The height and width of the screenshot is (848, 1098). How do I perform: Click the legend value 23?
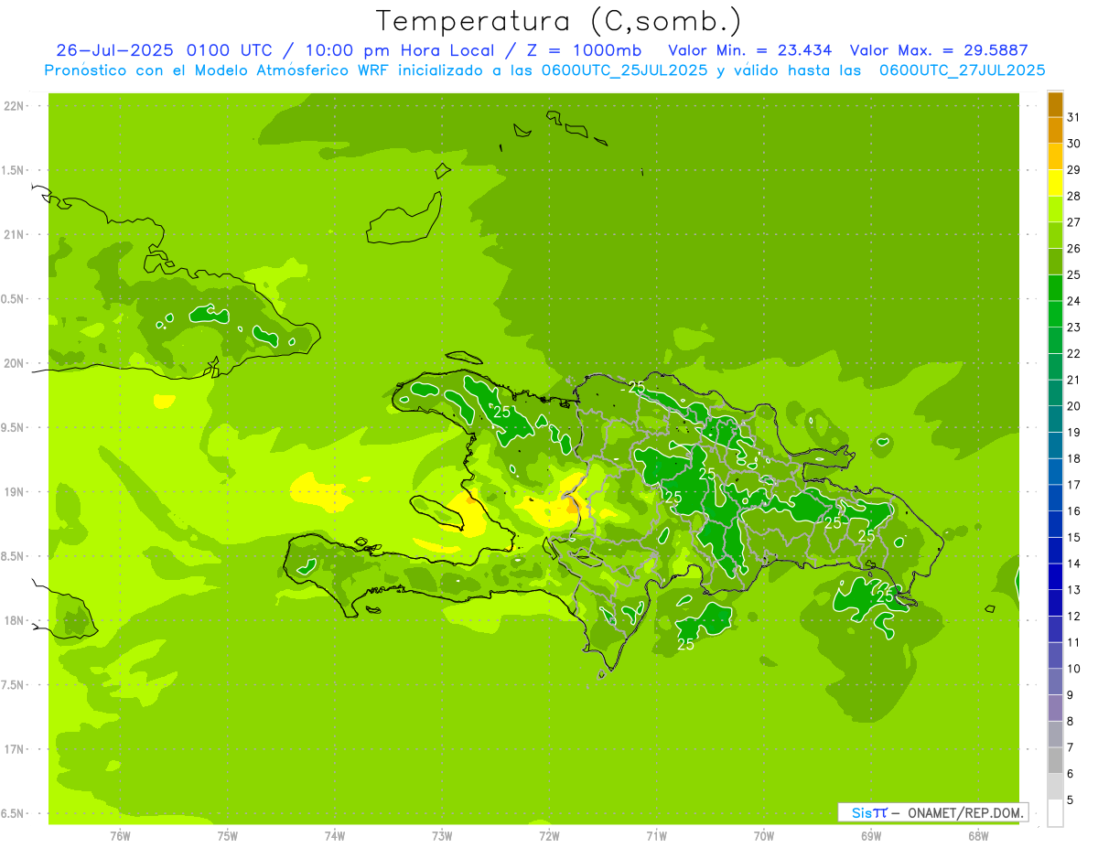click(1074, 327)
